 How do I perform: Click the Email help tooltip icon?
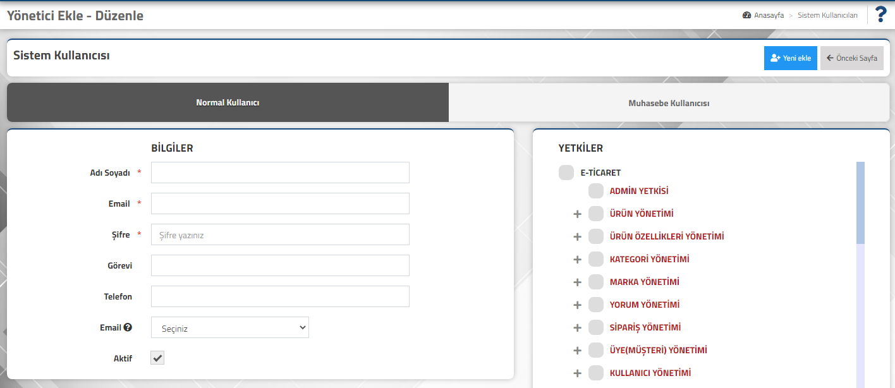click(x=128, y=327)
